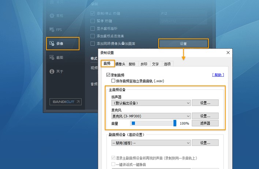
Task: Switch to the 选项 tab
Action: tap(167, 64)
